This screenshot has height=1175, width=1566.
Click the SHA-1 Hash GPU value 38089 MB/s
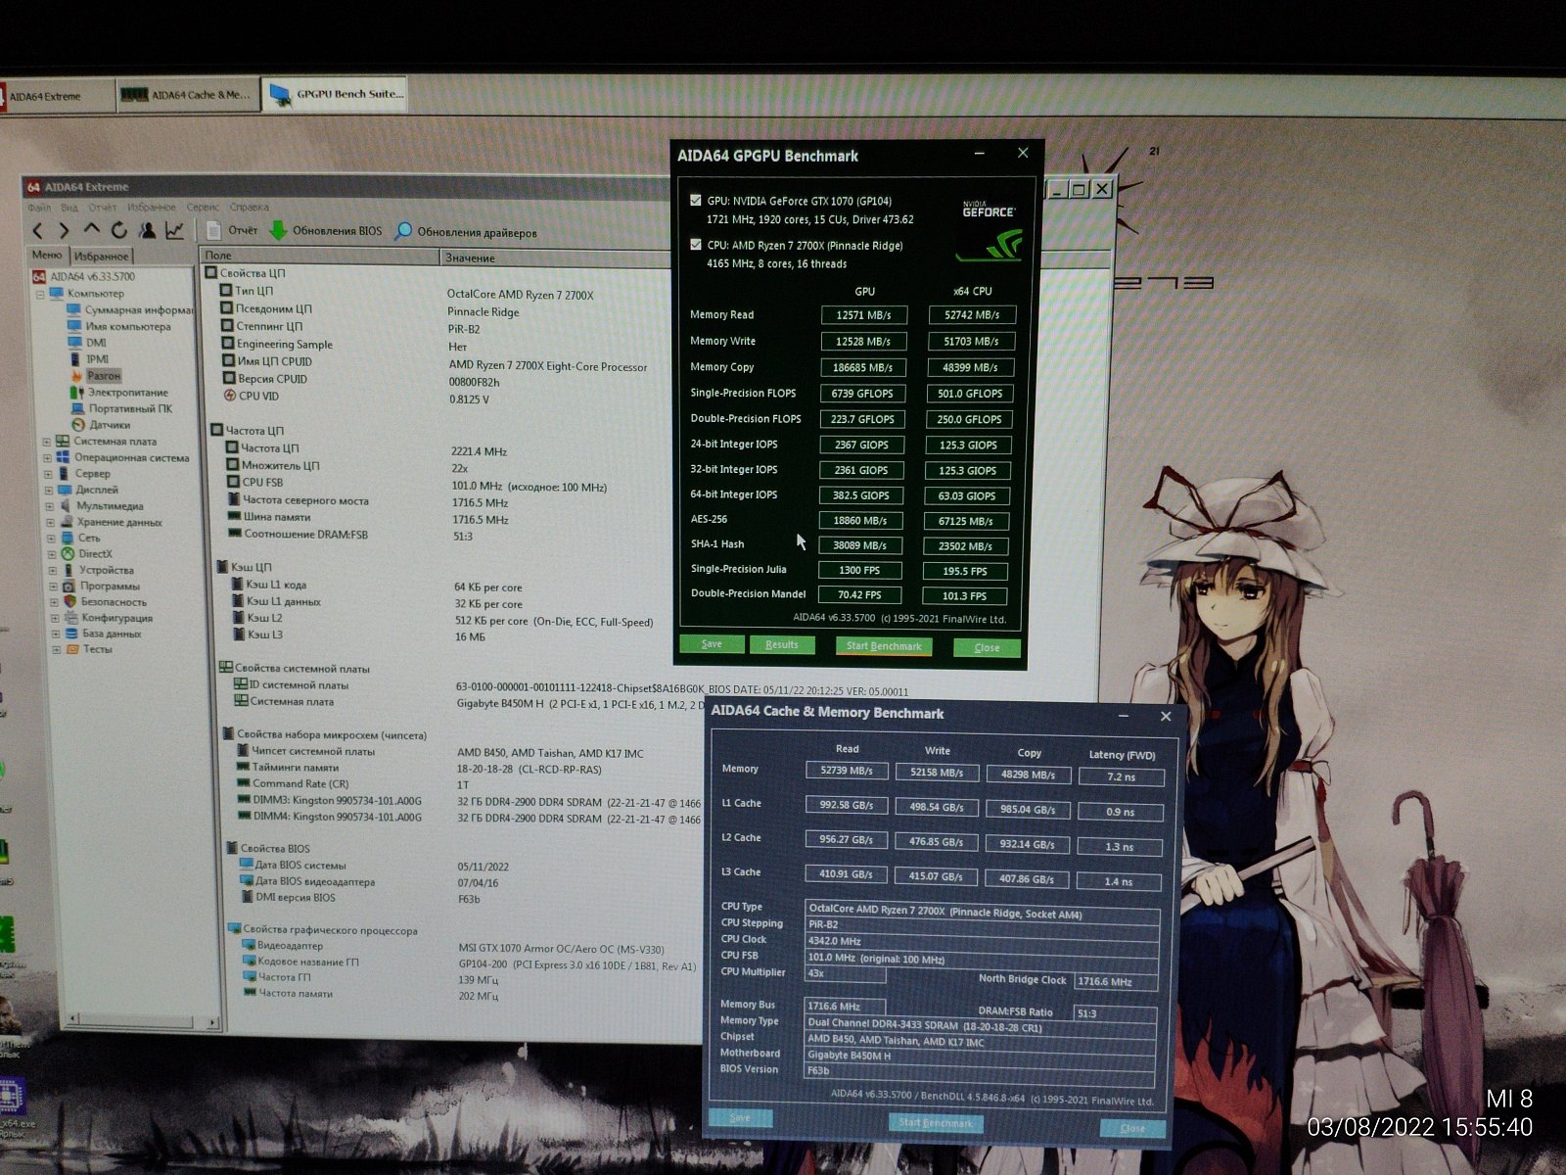tap(859, 545)
